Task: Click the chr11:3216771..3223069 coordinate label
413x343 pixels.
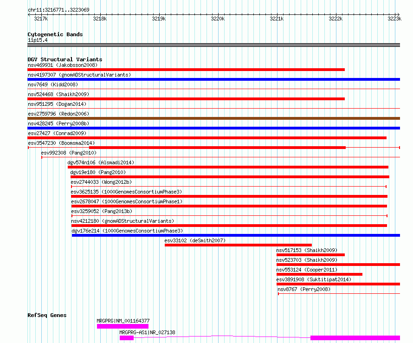Action: [x=58, y=10]
